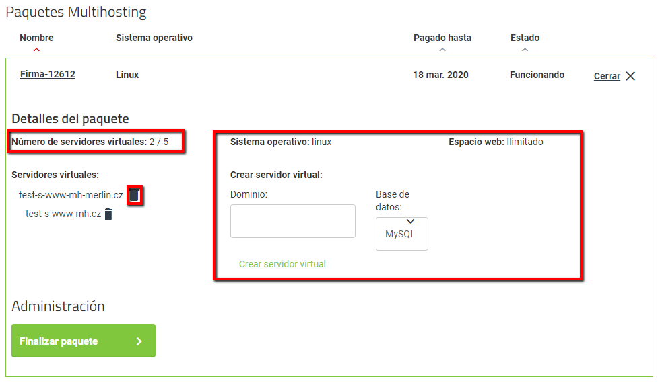Click the sort chevron under Estado
The height and width of the screenshot is (383, 658).
pyautogui.click(x=525, y=50)
